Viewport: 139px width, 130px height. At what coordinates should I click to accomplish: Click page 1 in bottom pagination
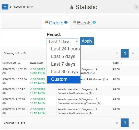click(x=125, y=123)
